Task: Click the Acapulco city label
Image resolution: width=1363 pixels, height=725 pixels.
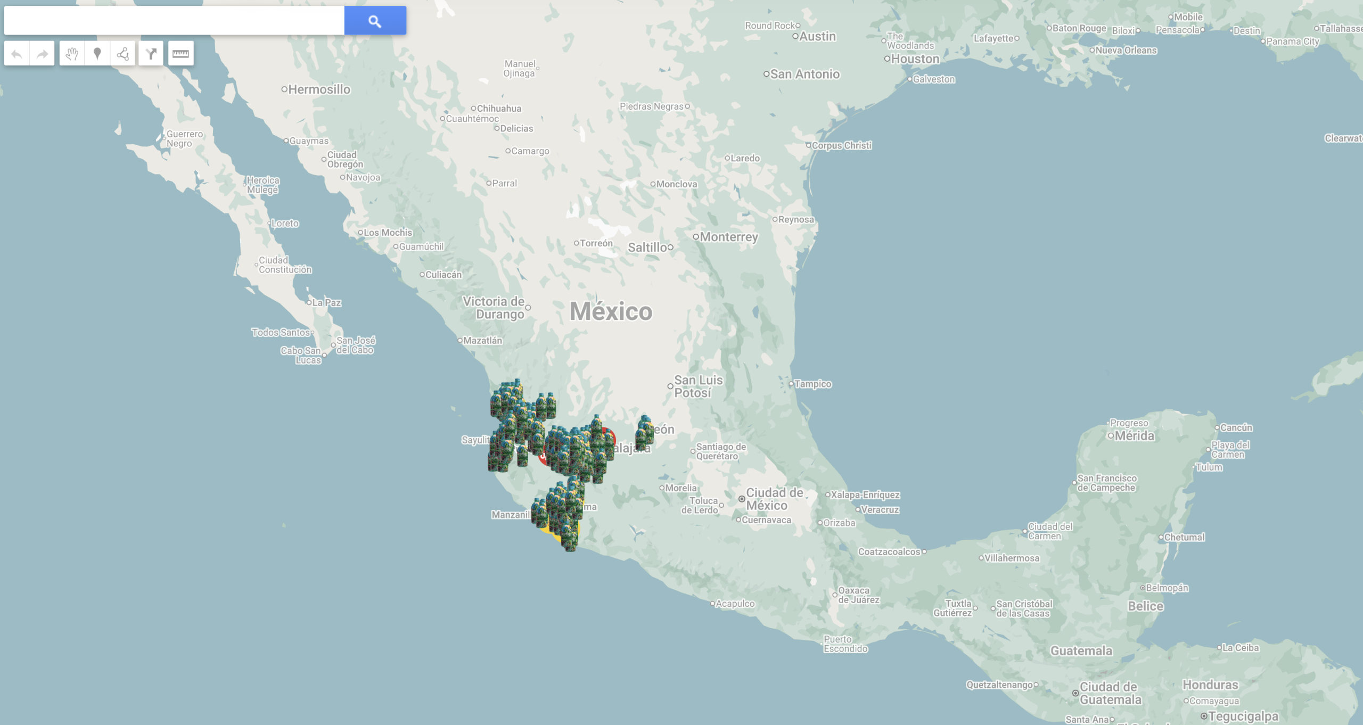Action: [x=735, y=604]
